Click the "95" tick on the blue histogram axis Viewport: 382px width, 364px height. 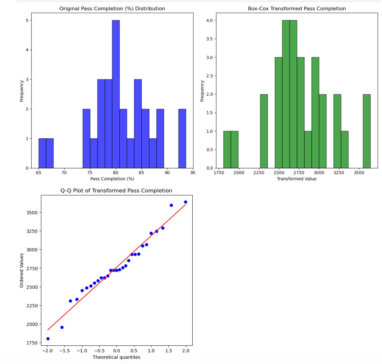click(x=193, y=173)
